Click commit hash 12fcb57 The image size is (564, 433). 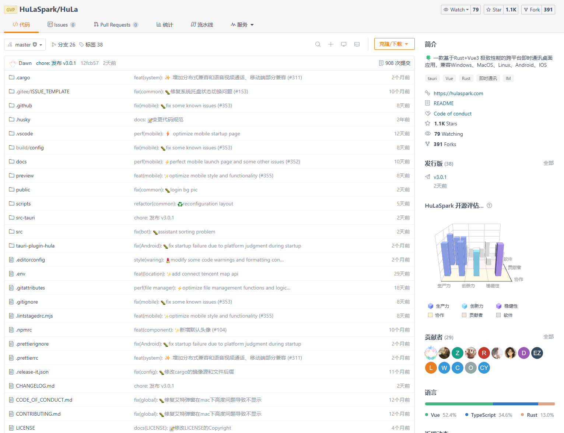pos(90,63)
